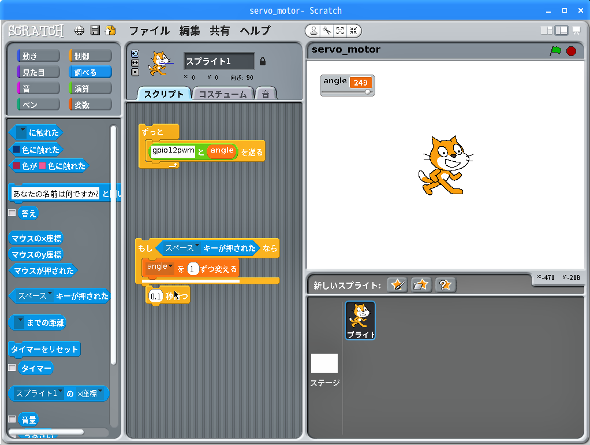This screenshot has height=445, width=590.
Task: Enter presentation mode
Action: click(x=577, y=31)
